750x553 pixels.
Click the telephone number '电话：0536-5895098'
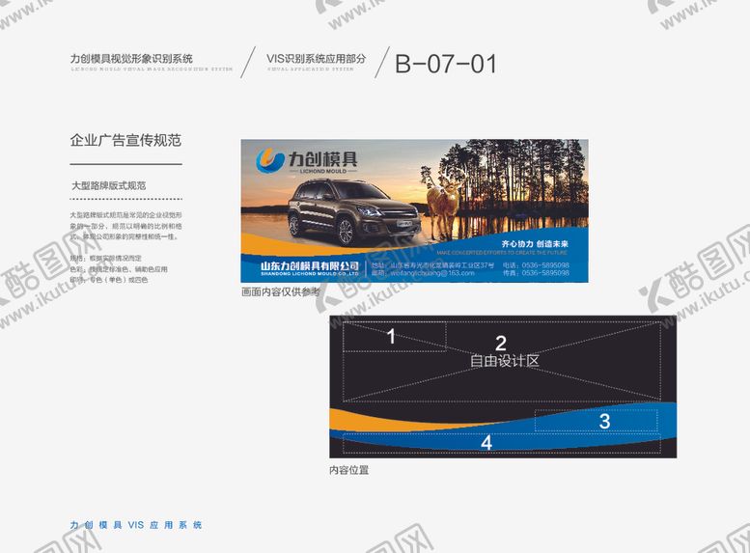pos(536,265)
